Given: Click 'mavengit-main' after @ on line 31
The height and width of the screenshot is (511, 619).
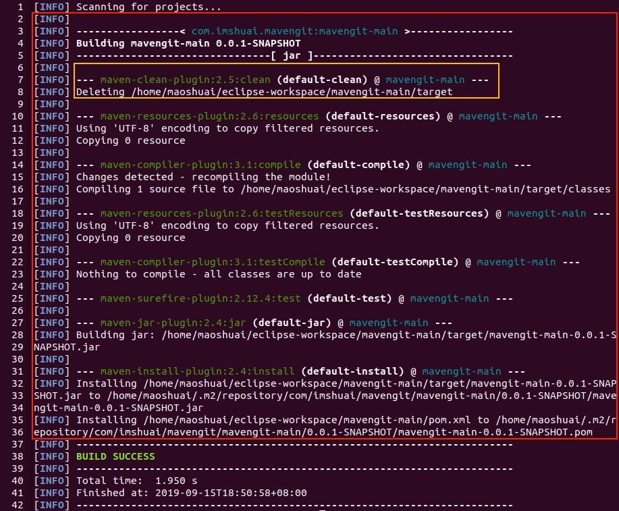Looking at the screenshot, I should click(462, 371).
